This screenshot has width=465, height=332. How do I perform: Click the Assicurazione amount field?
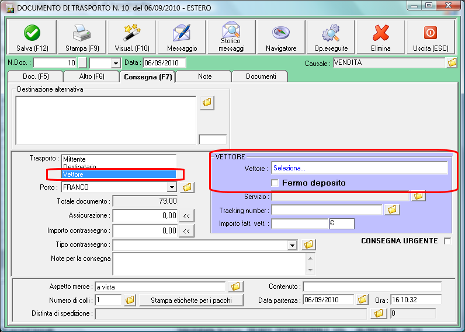pyautogui.click(x=145, y=216)
